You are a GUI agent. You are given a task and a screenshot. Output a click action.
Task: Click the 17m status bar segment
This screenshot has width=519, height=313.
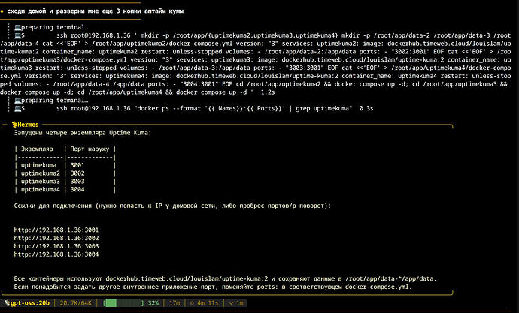coord(175,303)
